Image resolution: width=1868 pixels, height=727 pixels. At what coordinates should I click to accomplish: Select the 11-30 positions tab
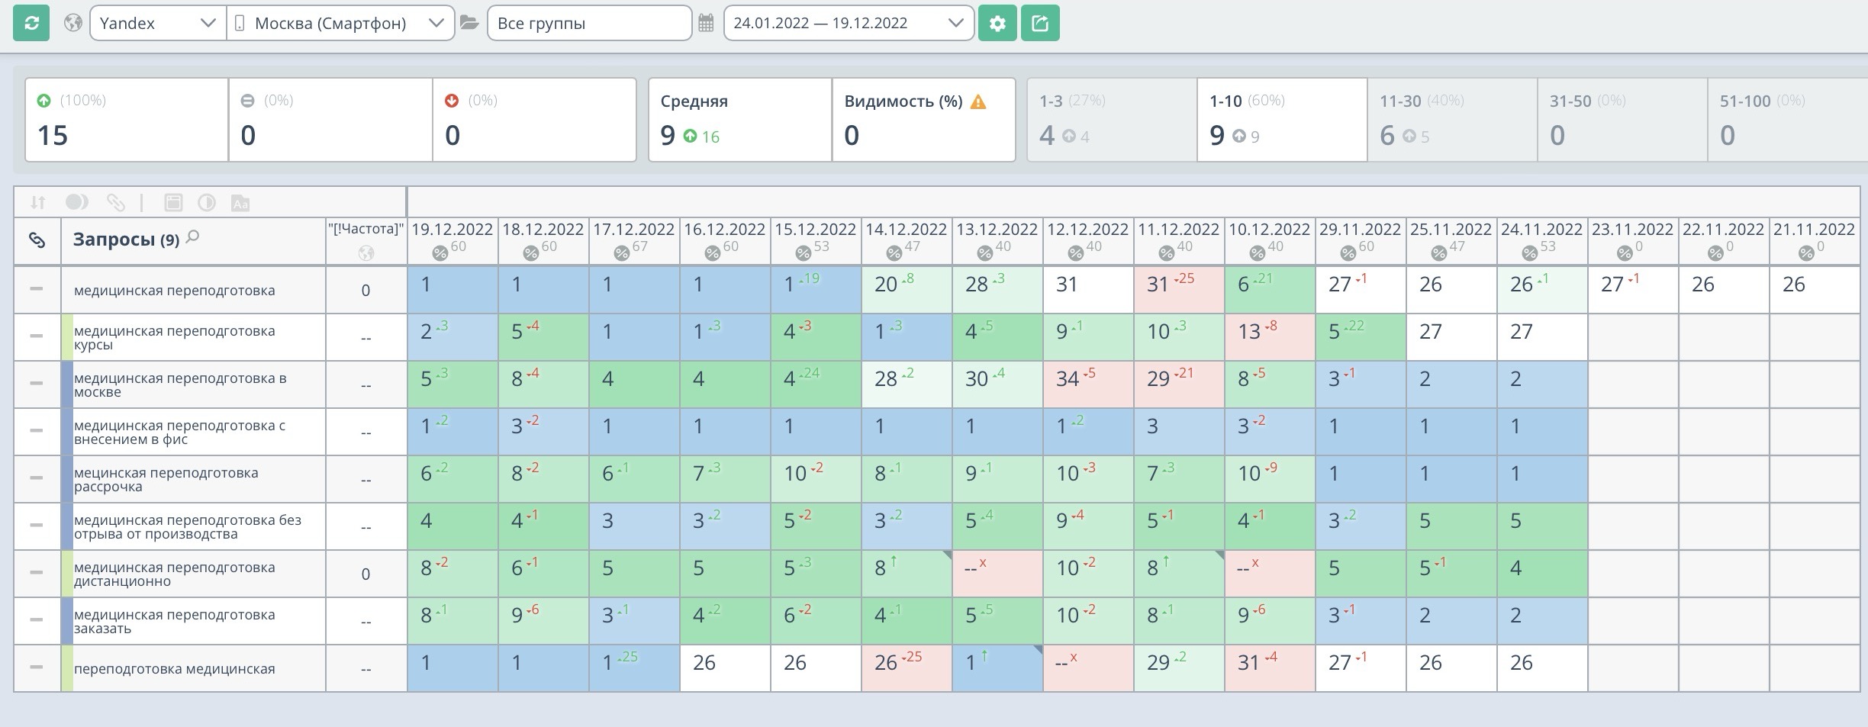(1451, 120)
